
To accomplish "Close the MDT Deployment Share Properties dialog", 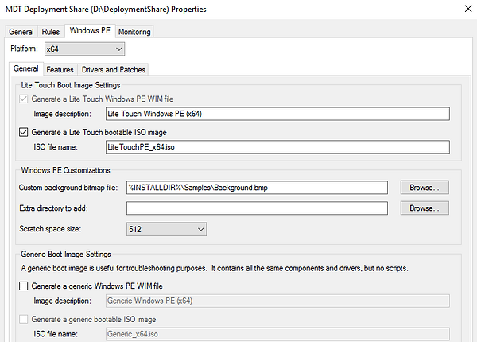I will click(468, 9).
